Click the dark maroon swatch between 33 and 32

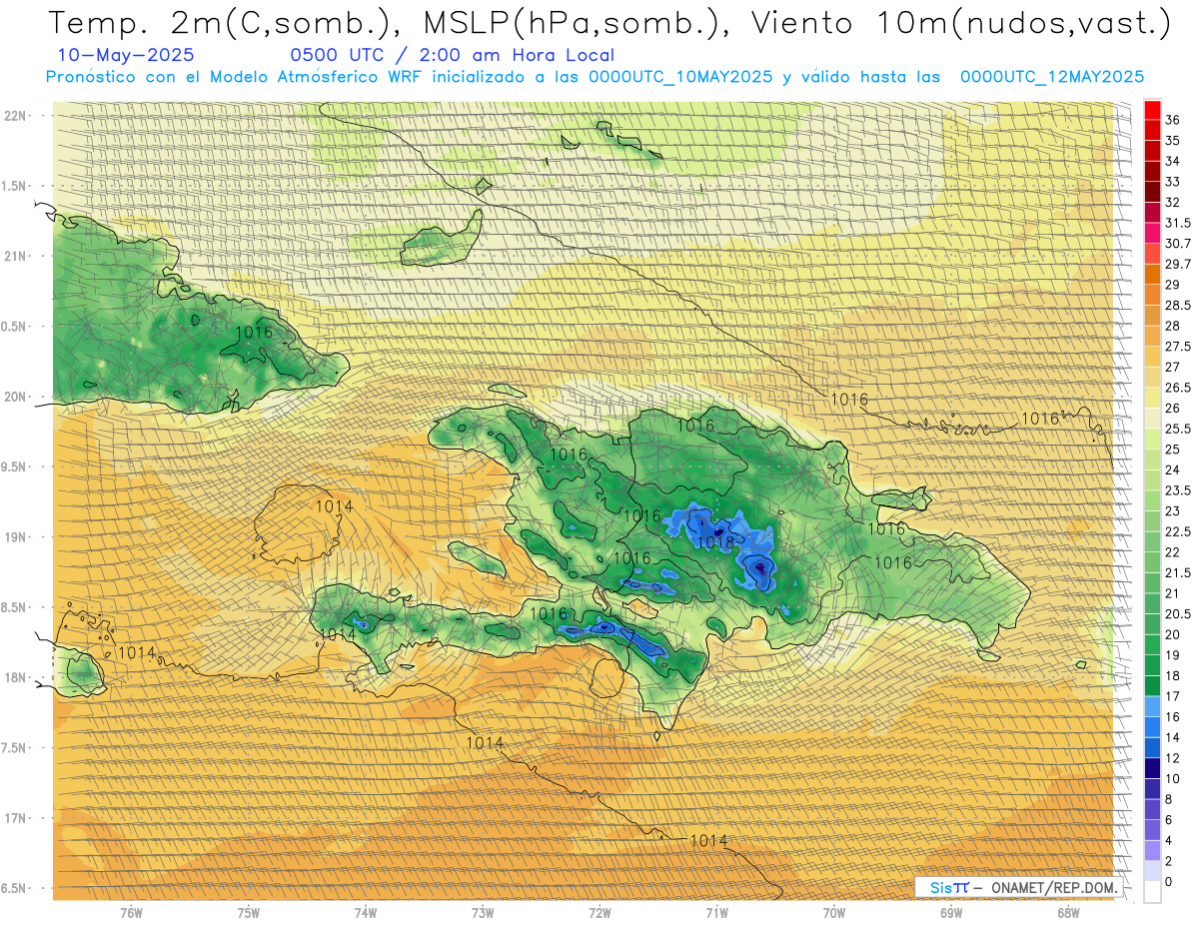point(1152,192)
